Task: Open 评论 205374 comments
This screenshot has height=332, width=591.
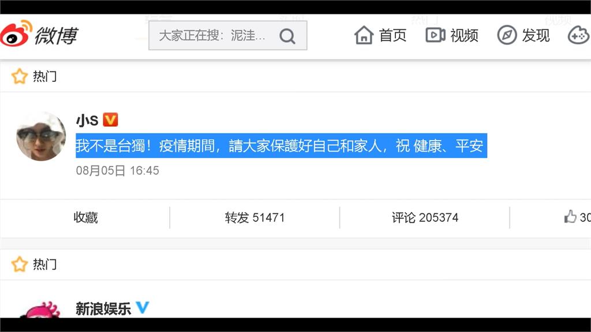Action: 425,217
